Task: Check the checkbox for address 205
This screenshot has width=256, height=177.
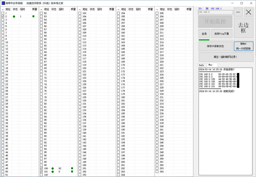Action: [157, 13]
